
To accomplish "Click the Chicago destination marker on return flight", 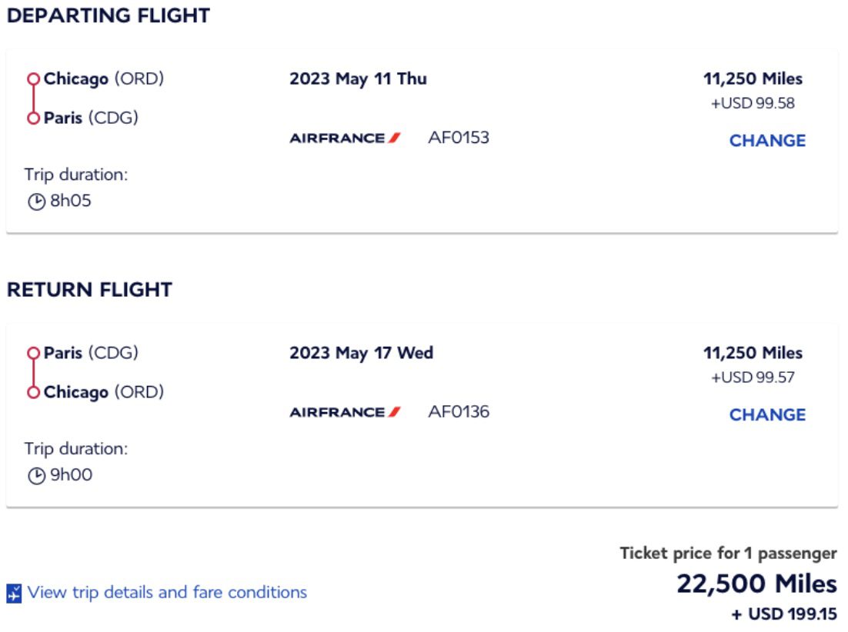I will 34,391.
